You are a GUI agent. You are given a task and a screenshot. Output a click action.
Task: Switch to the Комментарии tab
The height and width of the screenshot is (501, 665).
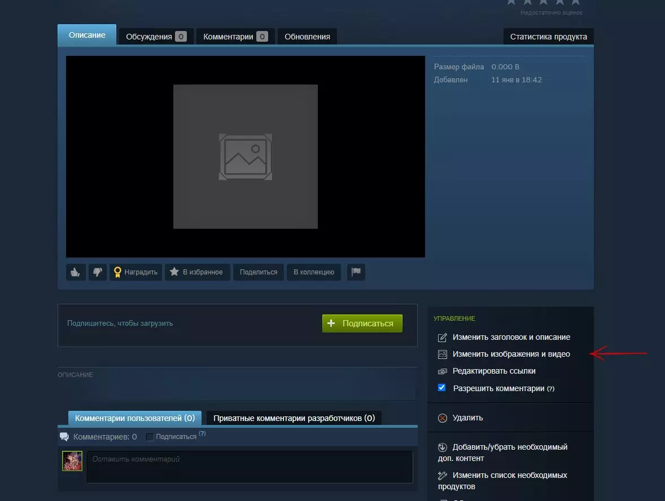[x=235, y=37]
